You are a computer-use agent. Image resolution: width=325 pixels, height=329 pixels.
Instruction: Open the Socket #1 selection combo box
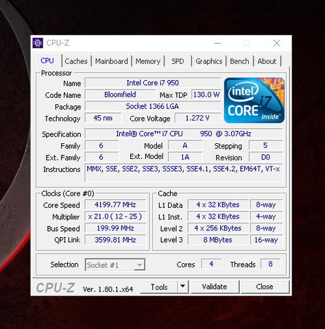[x=115, y=265]
